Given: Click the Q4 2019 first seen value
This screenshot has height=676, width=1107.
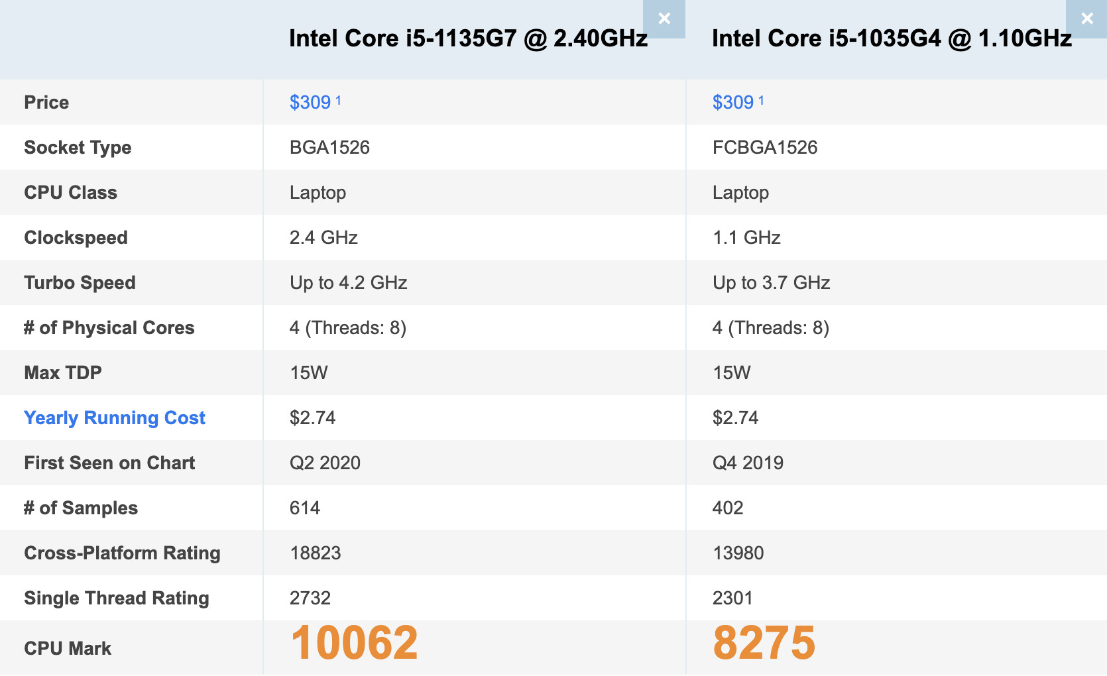Looking at the screenshot, I should point(748,463).
